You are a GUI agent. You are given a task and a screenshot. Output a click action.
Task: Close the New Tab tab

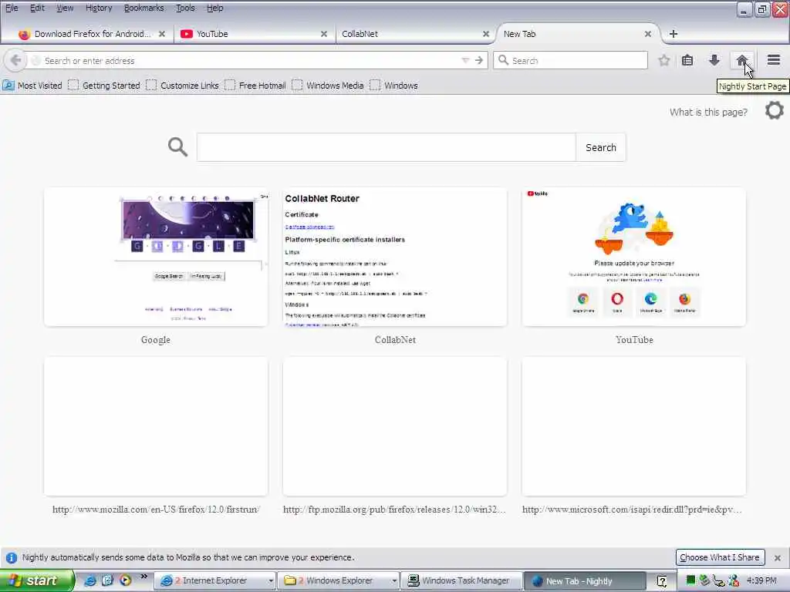(648, 34)
